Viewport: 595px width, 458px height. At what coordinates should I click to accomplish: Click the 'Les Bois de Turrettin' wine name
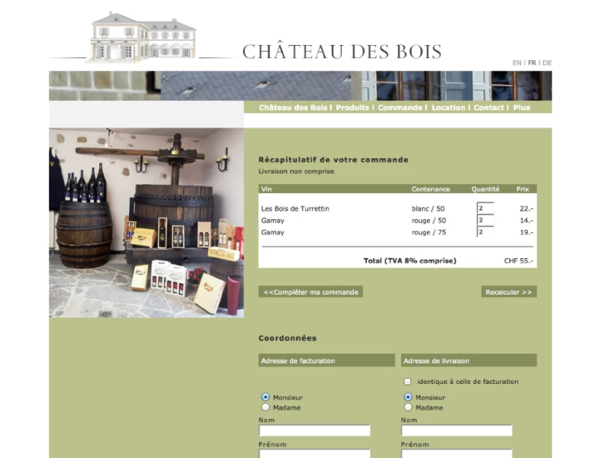coord(295,208)
